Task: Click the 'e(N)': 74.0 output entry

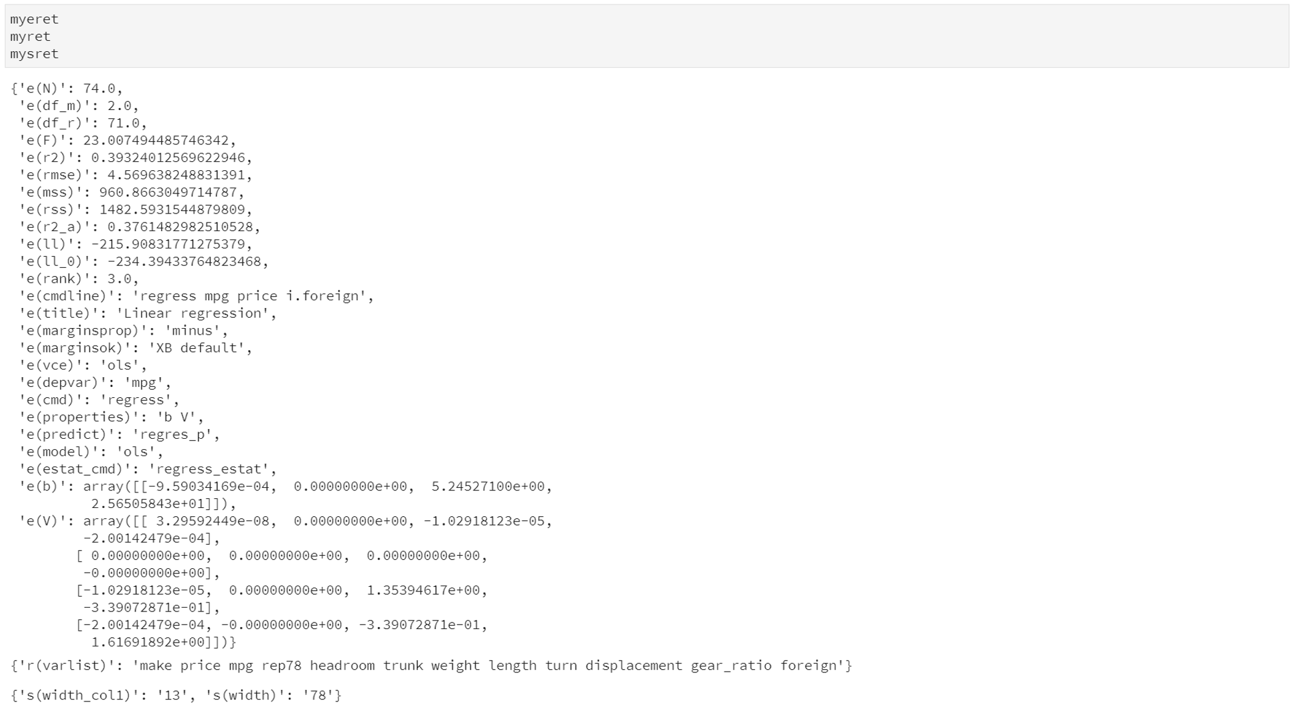Action: [67, 89]
